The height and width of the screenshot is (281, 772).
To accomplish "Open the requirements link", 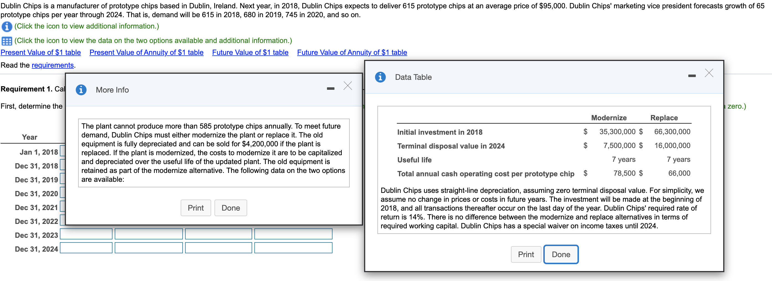I will click(x=53, y=65).
